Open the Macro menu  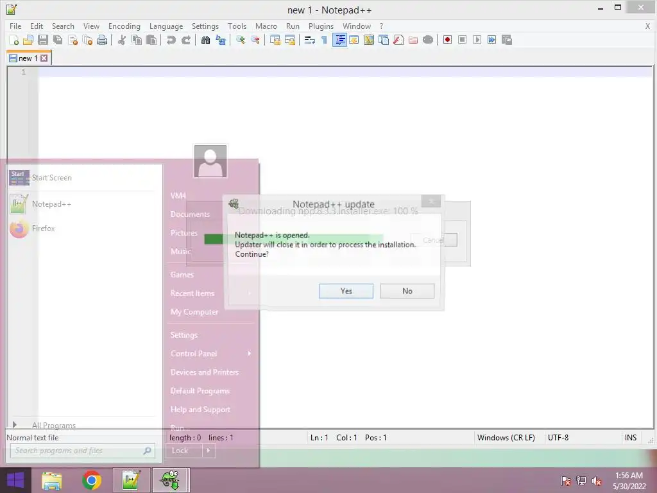tap(266, 26)
